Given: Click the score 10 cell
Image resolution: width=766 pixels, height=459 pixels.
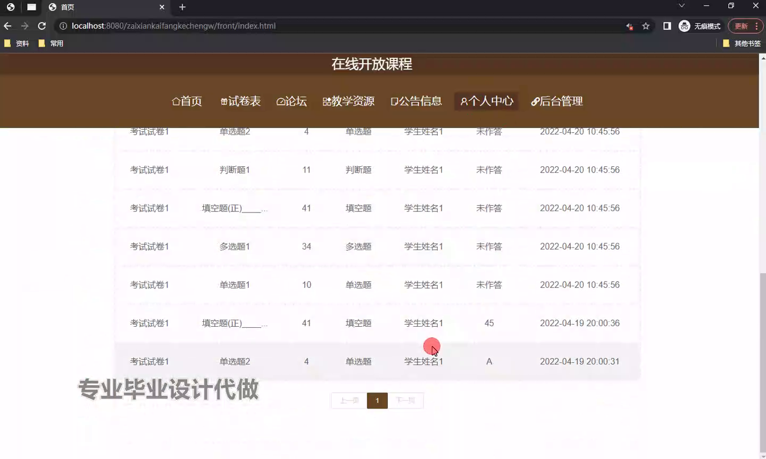Looking at the screenshot, I should click(306, 285).
